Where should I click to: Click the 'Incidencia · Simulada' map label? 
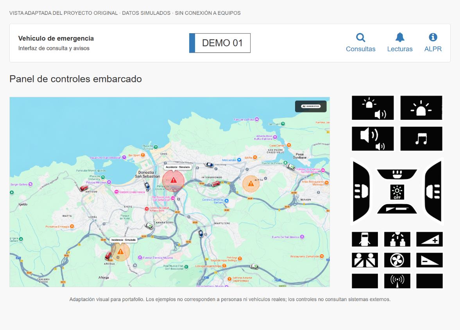coord(124,240)
